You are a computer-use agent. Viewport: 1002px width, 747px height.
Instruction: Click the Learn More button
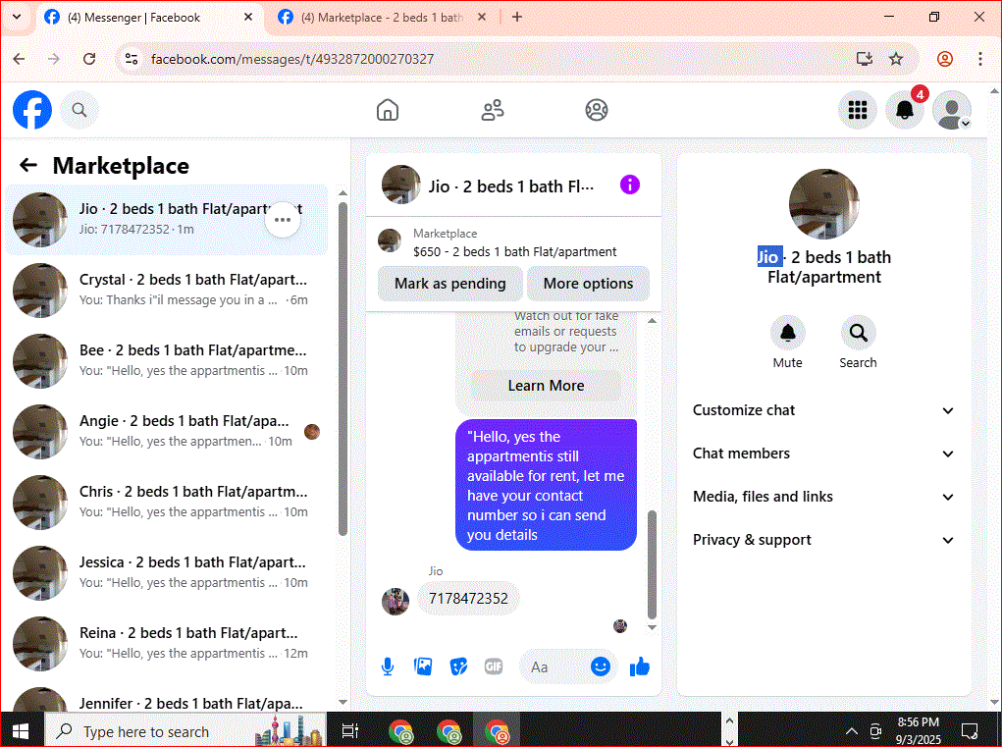click(x=546, y=386)
